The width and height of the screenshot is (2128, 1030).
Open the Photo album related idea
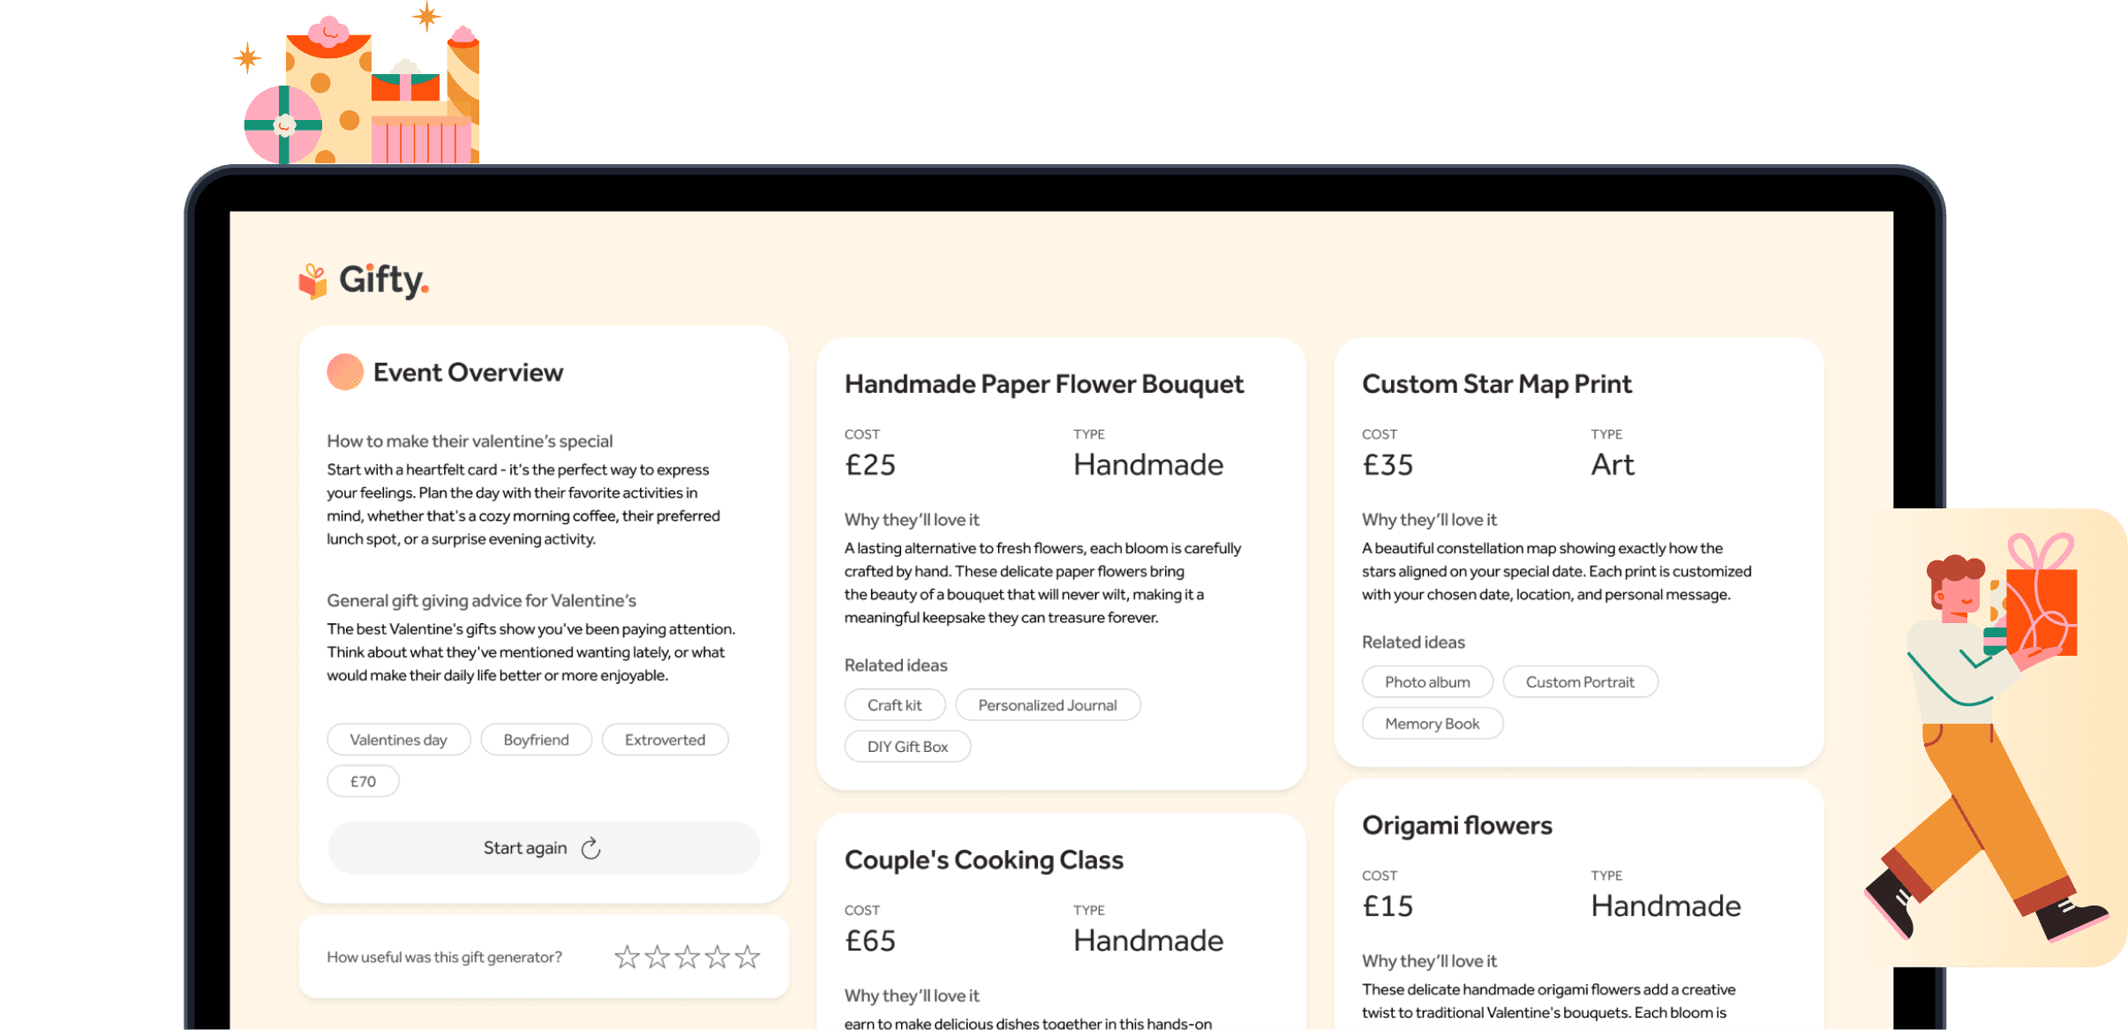point(1427,682)
